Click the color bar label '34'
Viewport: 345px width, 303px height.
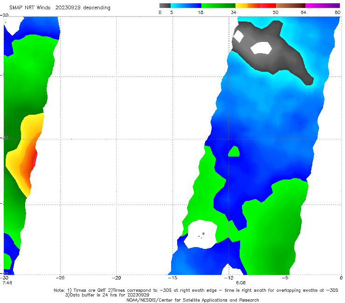click(234, 13)
